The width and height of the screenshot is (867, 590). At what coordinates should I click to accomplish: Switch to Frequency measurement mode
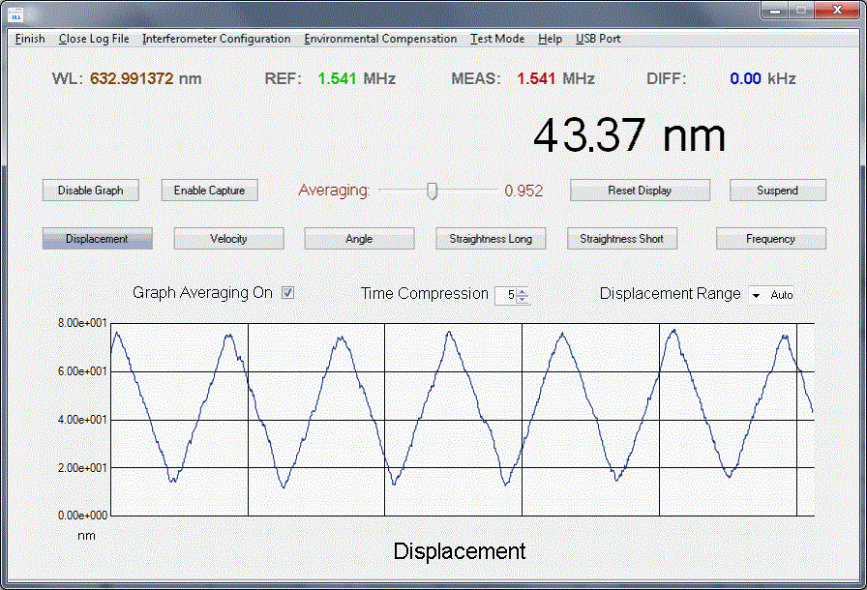[x=770, y=239]
